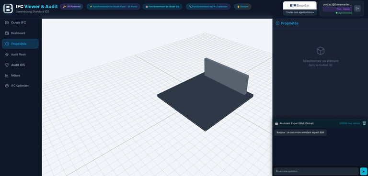This screenshot has height=176, width=368.
Task: Click the BIM Smarter B logo icon
Action: [x=8, y=9]
